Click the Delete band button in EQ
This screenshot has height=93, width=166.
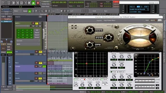tap(96, 79)
